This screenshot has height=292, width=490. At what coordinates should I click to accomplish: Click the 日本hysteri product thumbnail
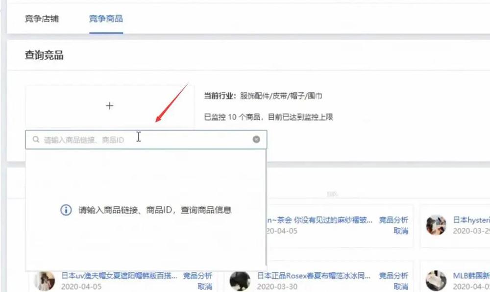(x=436, y=225)
